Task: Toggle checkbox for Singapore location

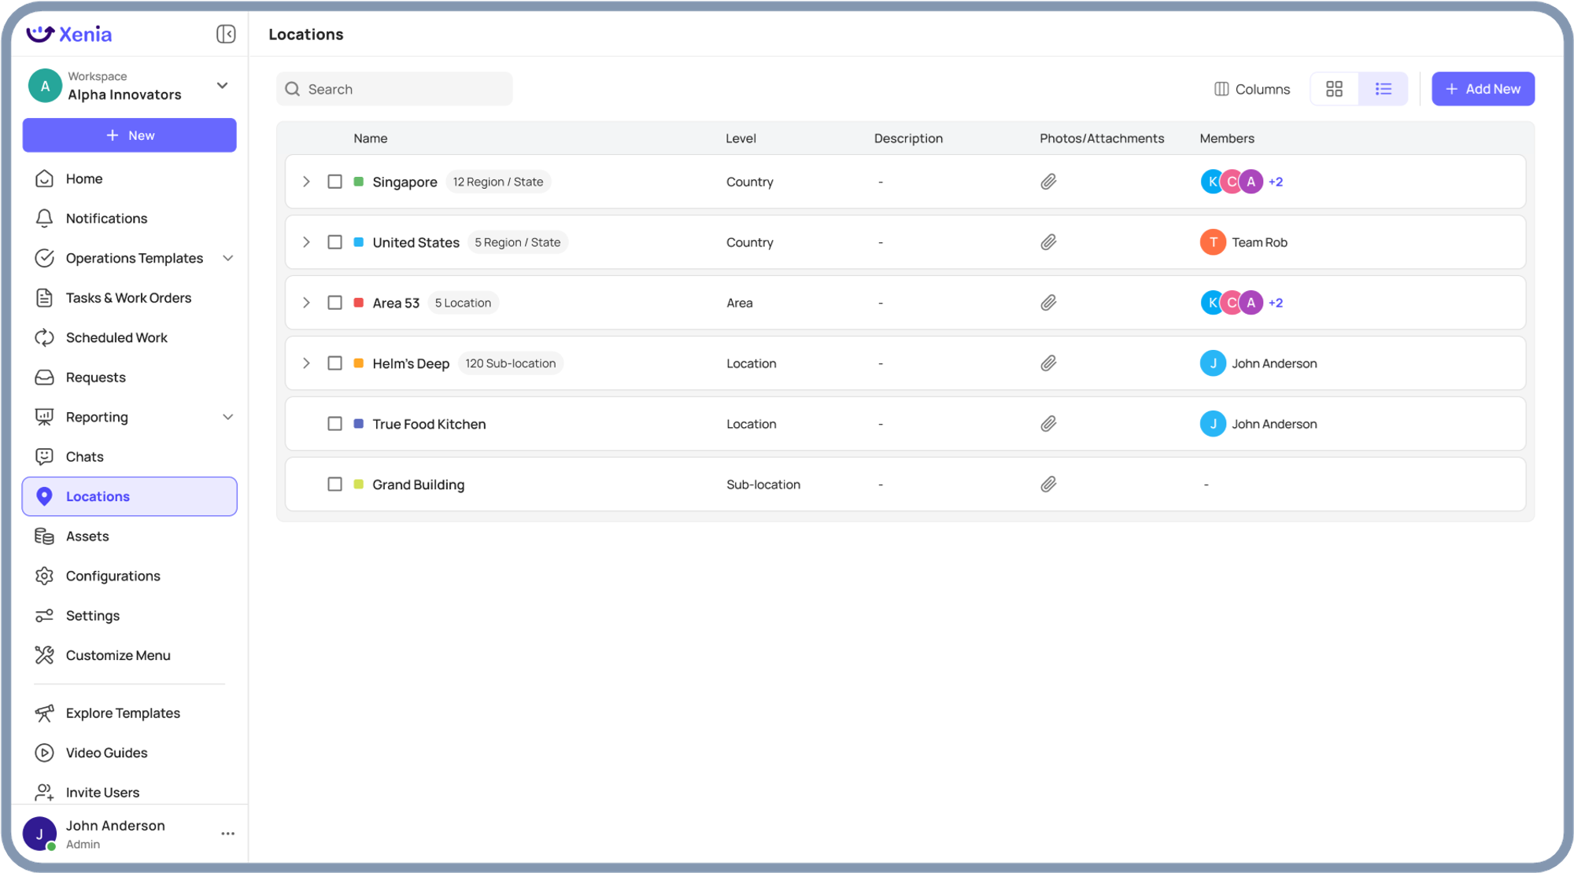Action: click(x=334, y=182)
